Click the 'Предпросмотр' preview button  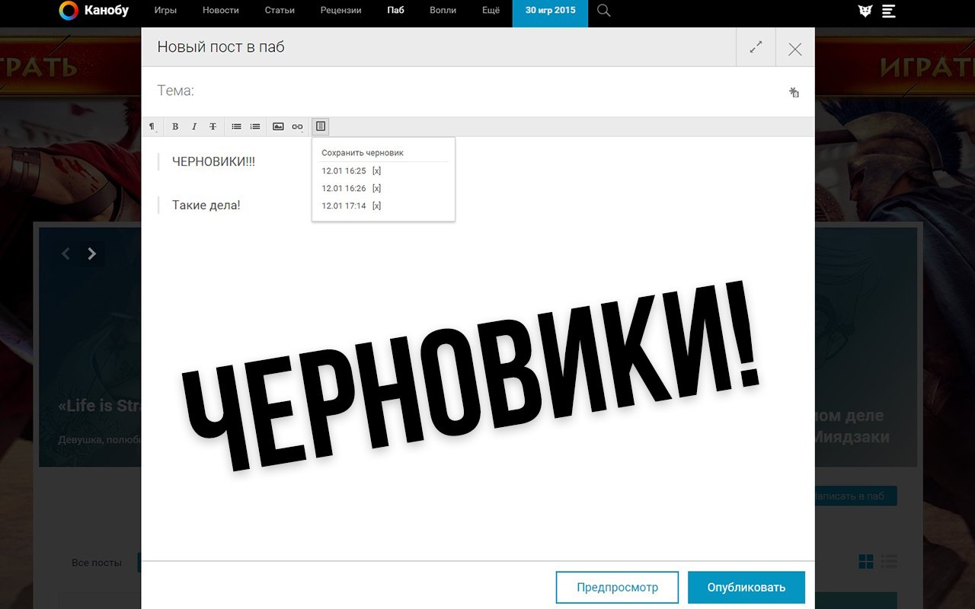click(x=617, y=587)
